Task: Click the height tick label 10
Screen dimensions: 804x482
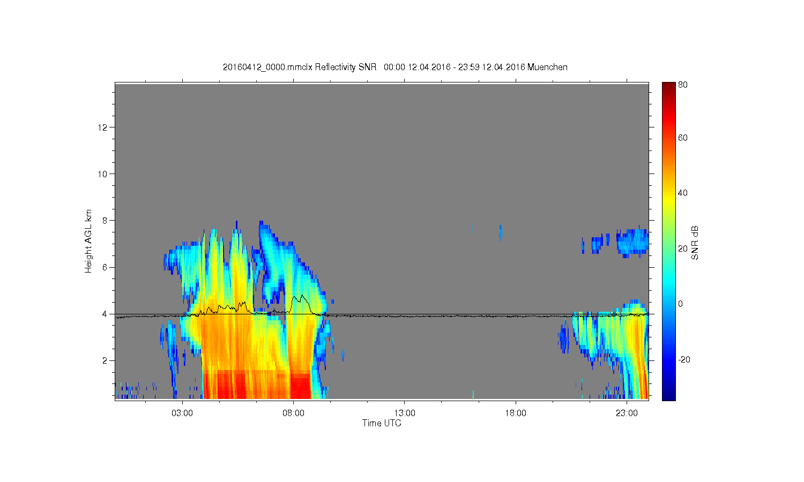Action: pos(103,174)
